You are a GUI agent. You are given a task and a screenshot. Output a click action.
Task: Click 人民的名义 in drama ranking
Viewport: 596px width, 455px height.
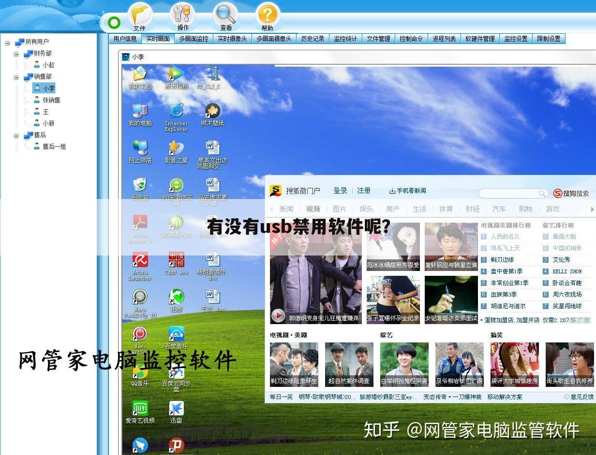505,237
